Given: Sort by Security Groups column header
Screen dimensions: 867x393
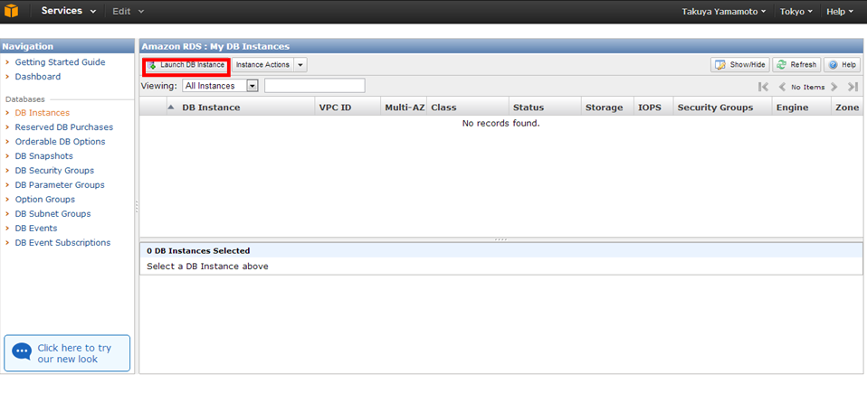Looking at the screenshot, I should click(715, 108).
